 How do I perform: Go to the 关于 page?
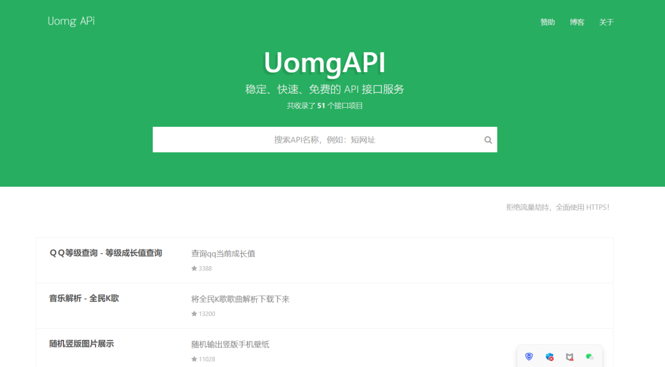point(607,22)
